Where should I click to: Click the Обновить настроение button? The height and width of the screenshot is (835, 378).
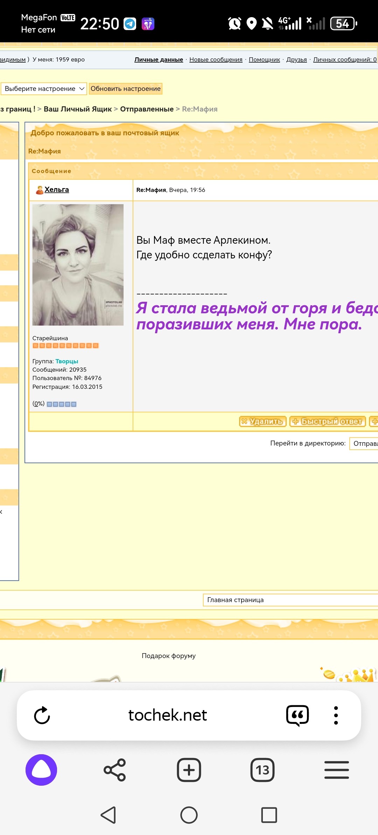point(126,88)
